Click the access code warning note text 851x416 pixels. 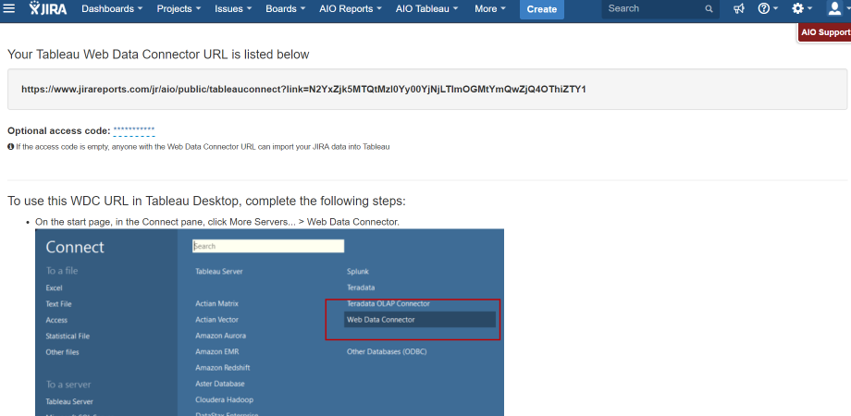coord(203,146)
